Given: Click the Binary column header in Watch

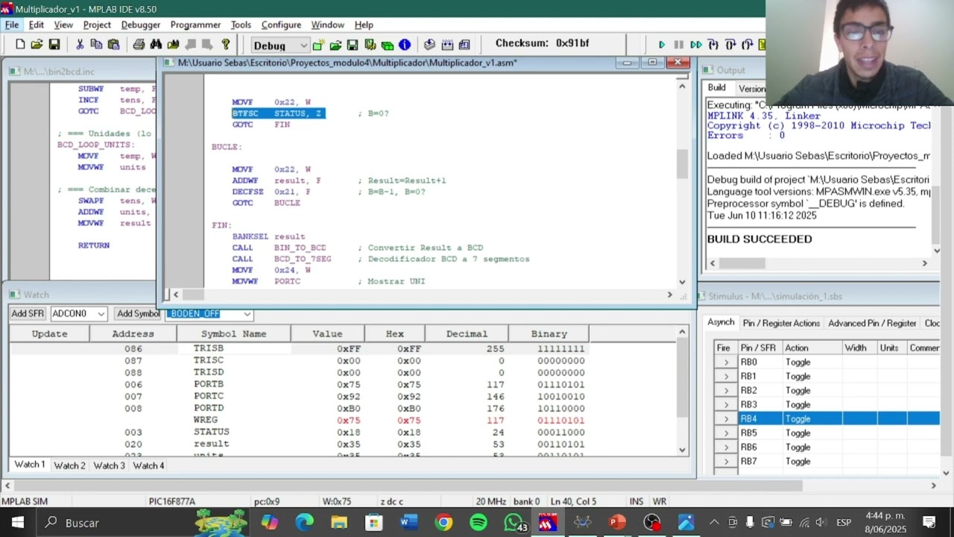Looking at the screenshot, I should pos(549,334).
